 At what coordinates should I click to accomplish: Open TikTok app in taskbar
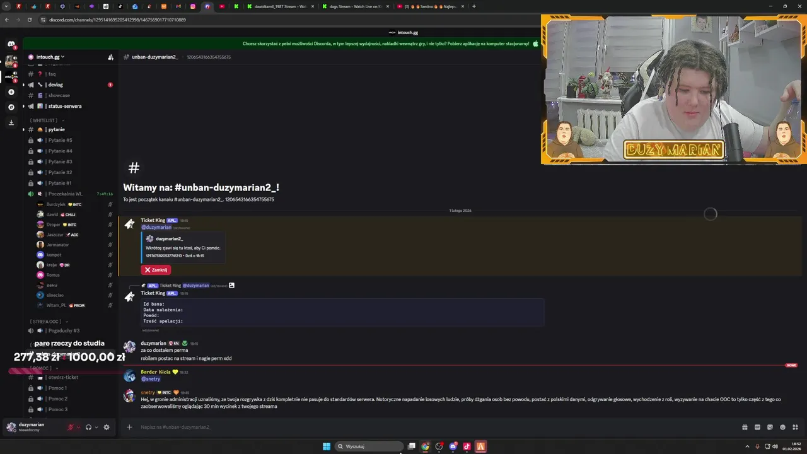467,446
